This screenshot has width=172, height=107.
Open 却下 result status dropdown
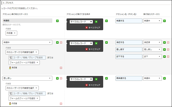(x=152, y=56)
